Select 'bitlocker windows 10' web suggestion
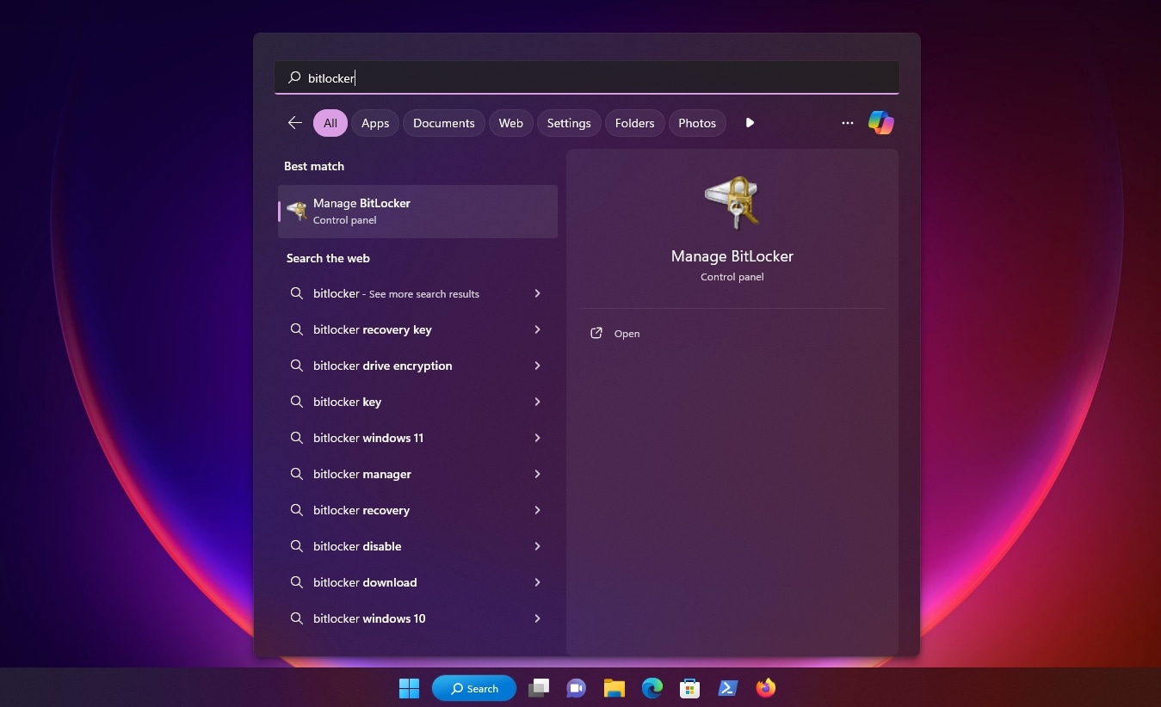This screenshot has width=1161, height=707. click(417, 618)
